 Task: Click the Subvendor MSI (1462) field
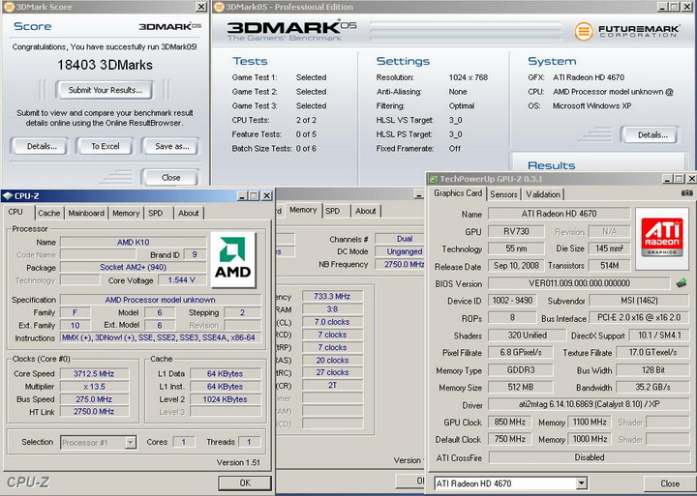click(x=639, y=301)
